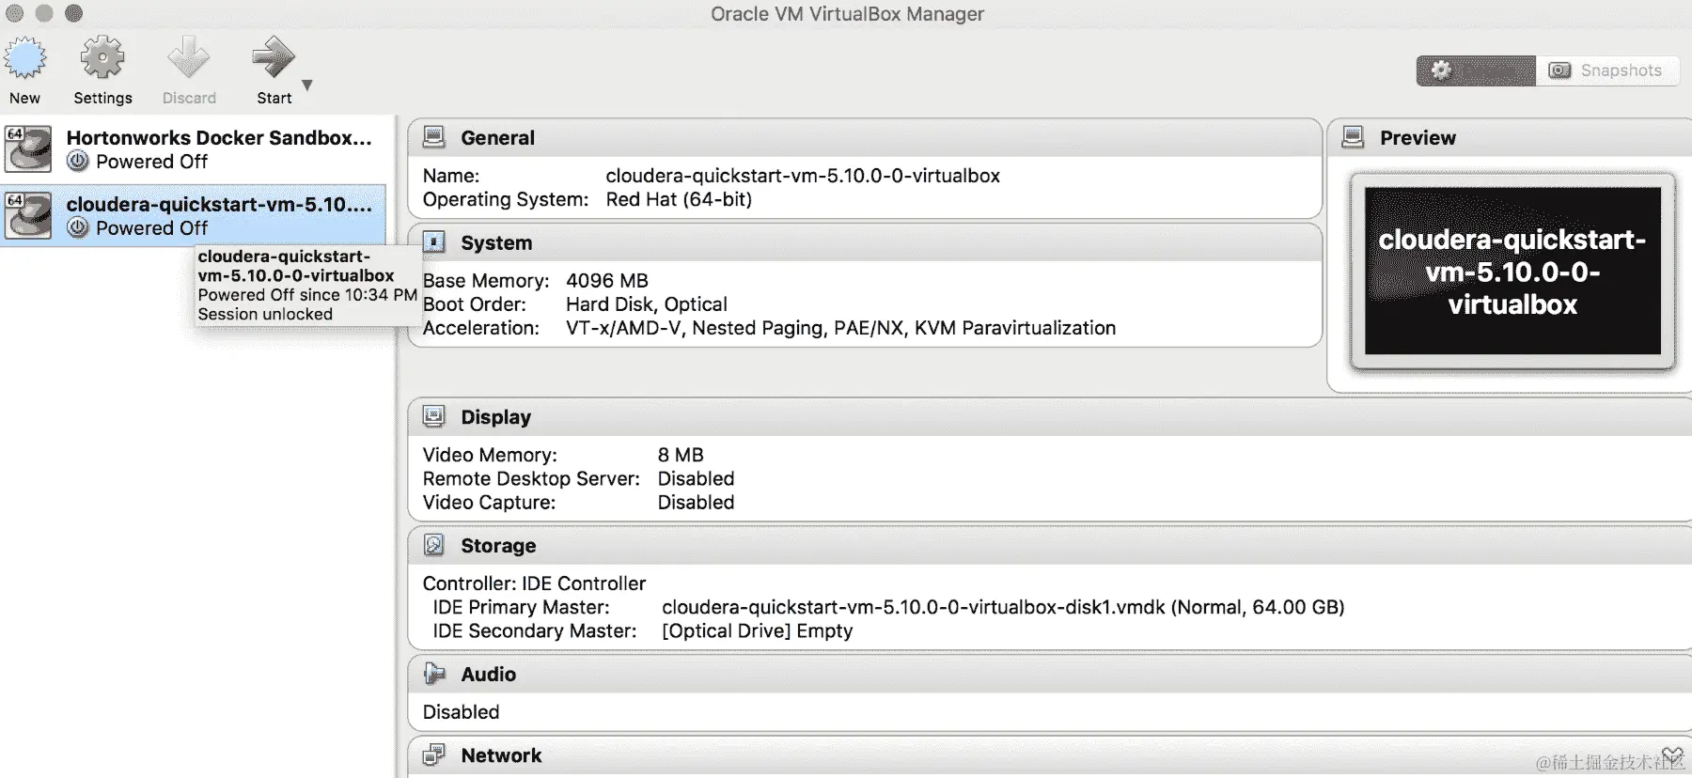Open the Storage section title link

[498, 546]
